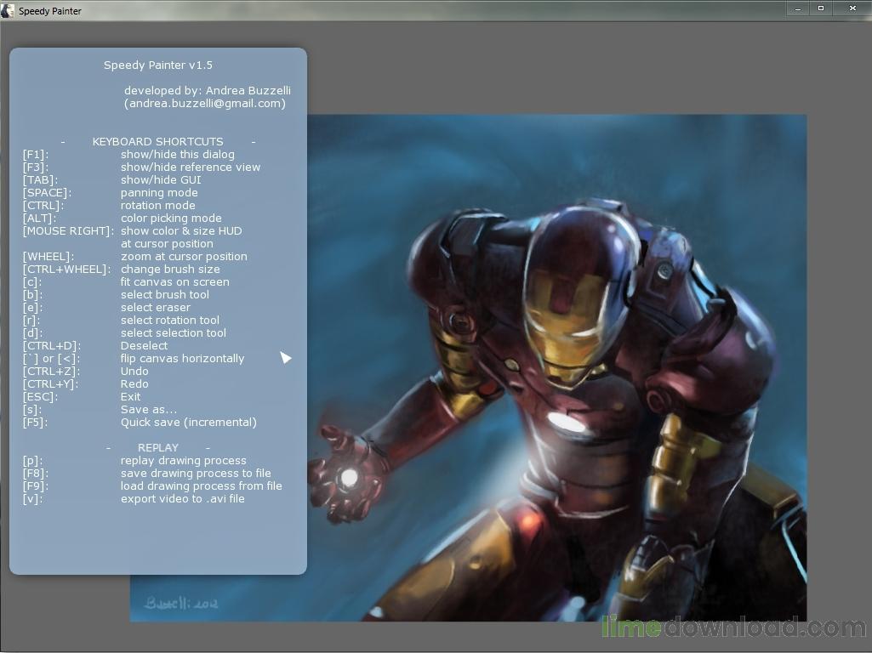The width and height of the screenshot is (872, 653).
Task: Click 'show color & size HUD' entry
Action: (x=181, y=231)
